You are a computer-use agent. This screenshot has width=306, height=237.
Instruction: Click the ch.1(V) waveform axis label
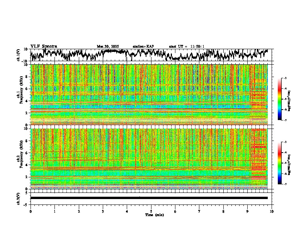[x=19, y=55]
